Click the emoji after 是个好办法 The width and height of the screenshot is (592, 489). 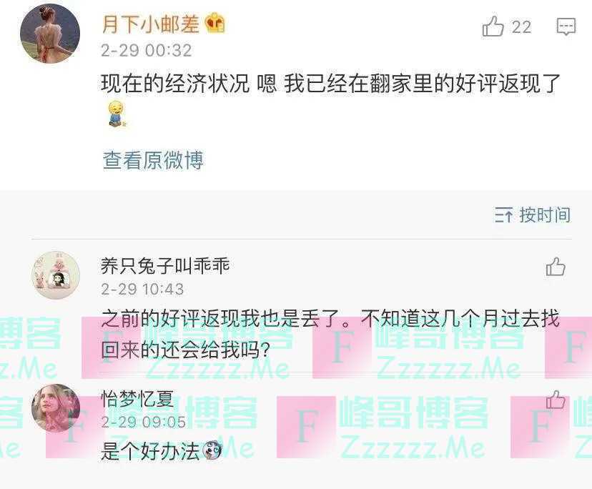click(x=212, y=450)
